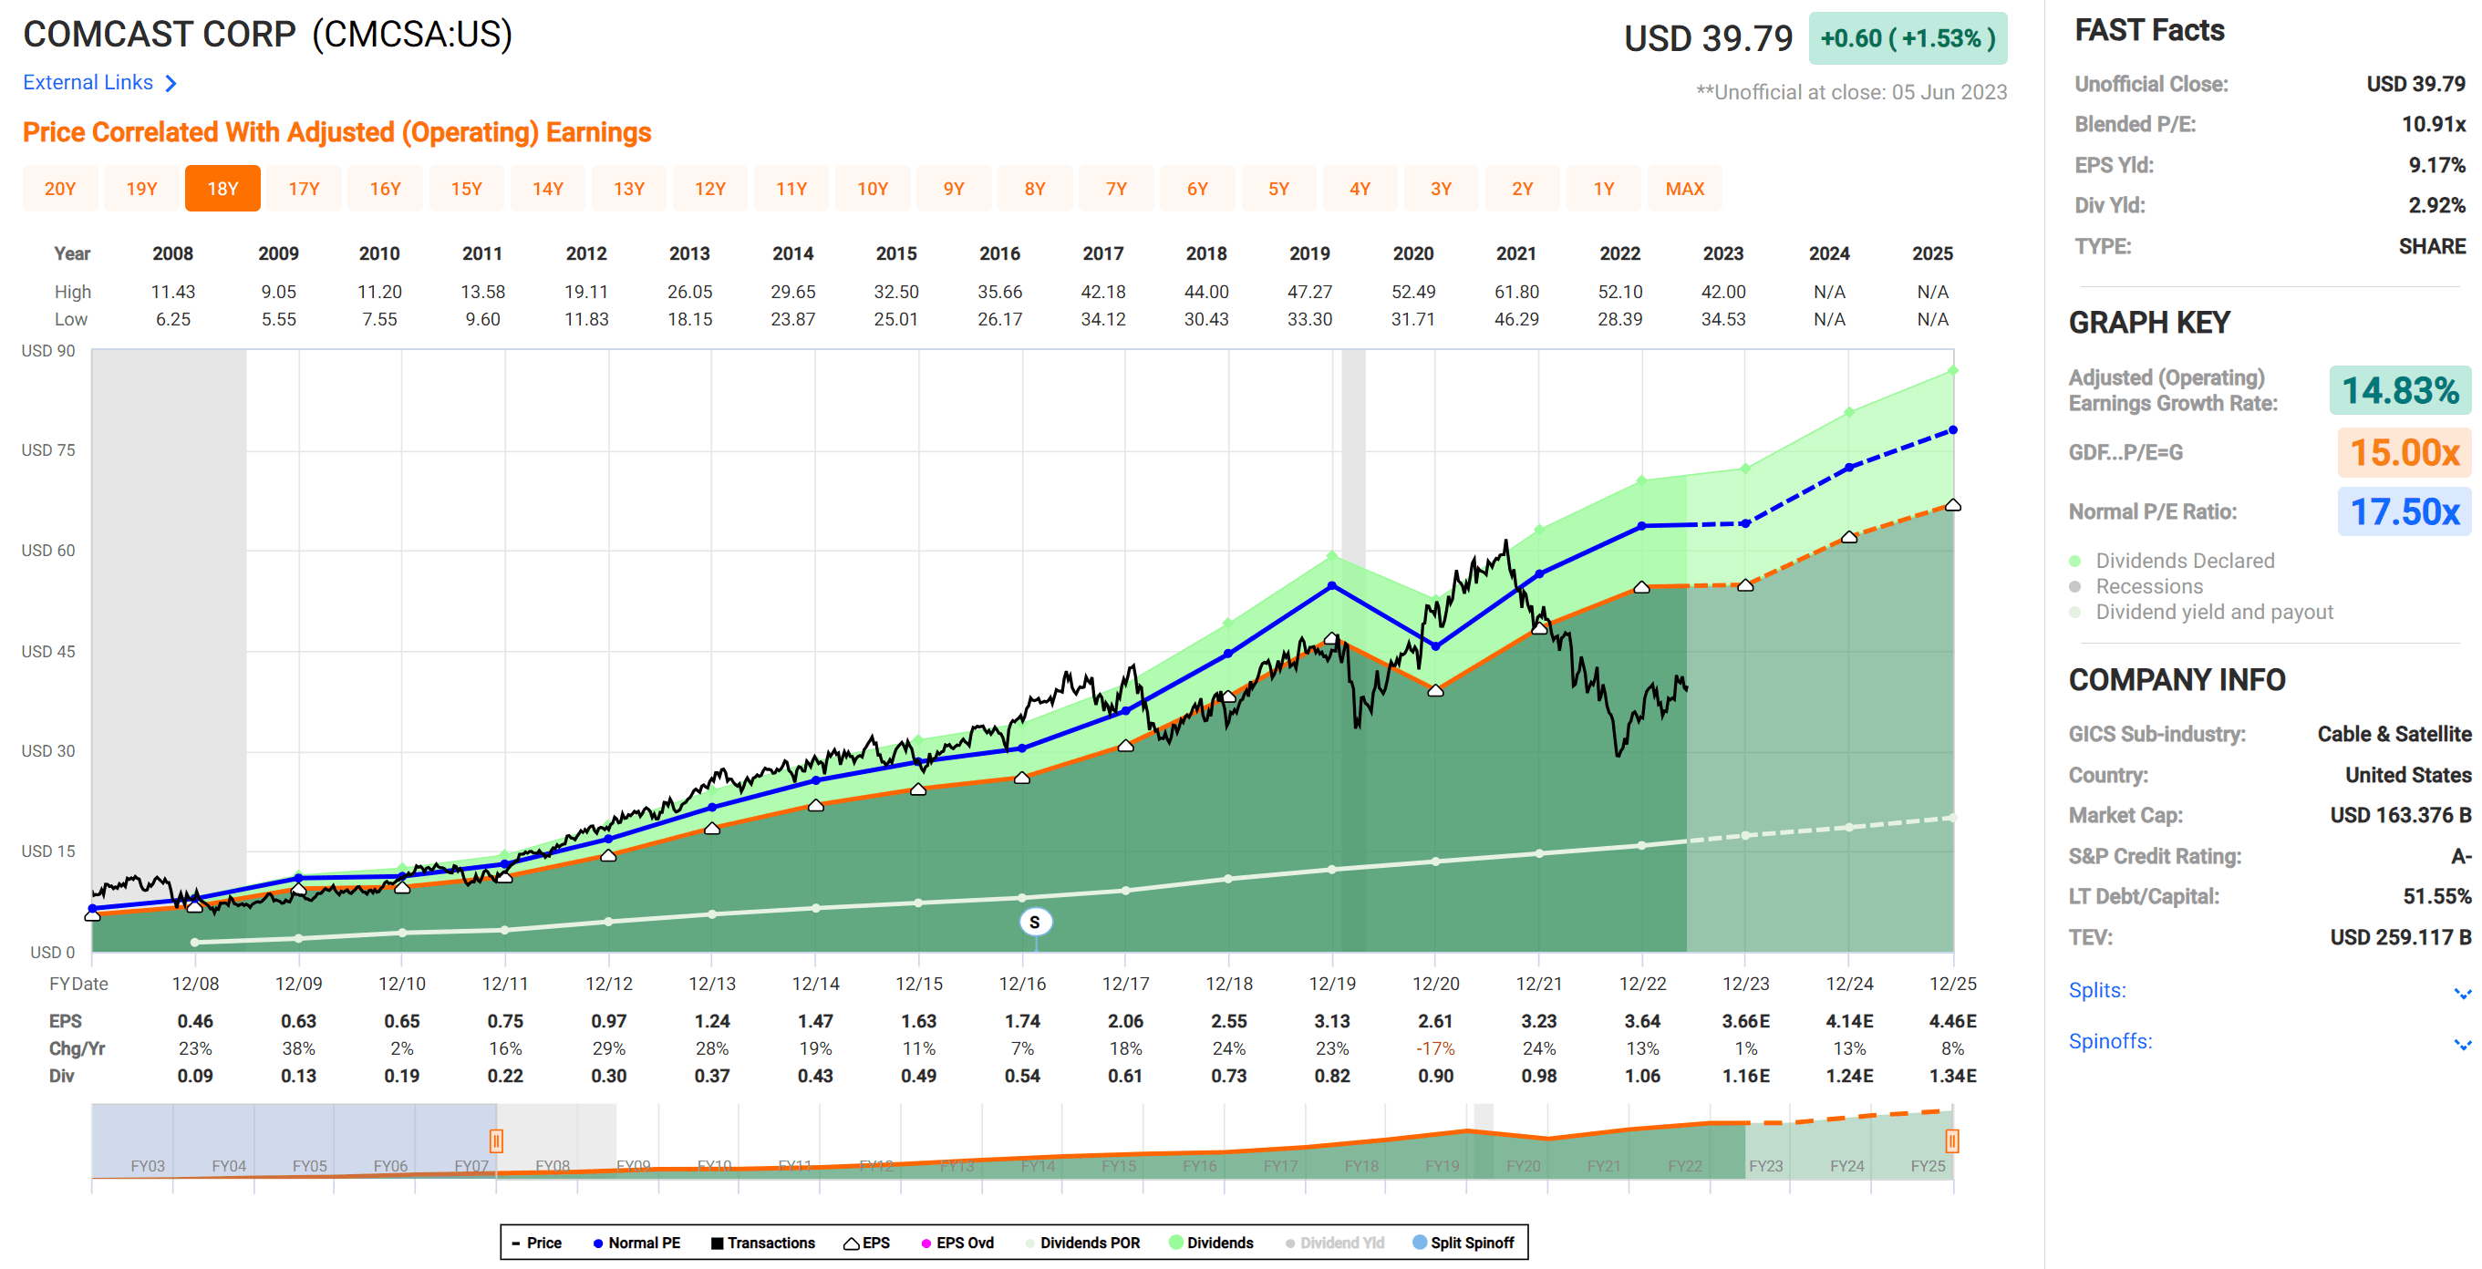Open External Links via its chevron
The width and height of the screenshot is (2482, 1269).
tap(171, 82)
